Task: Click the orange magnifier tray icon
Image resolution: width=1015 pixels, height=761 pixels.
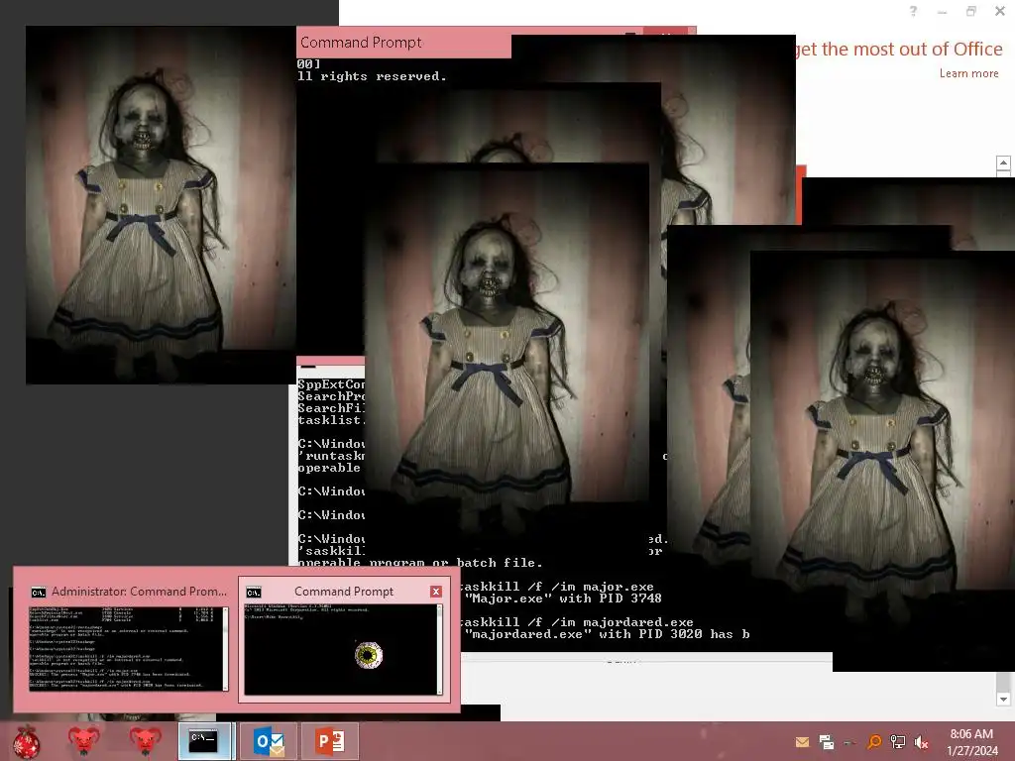Action: (x=874, y=741)
